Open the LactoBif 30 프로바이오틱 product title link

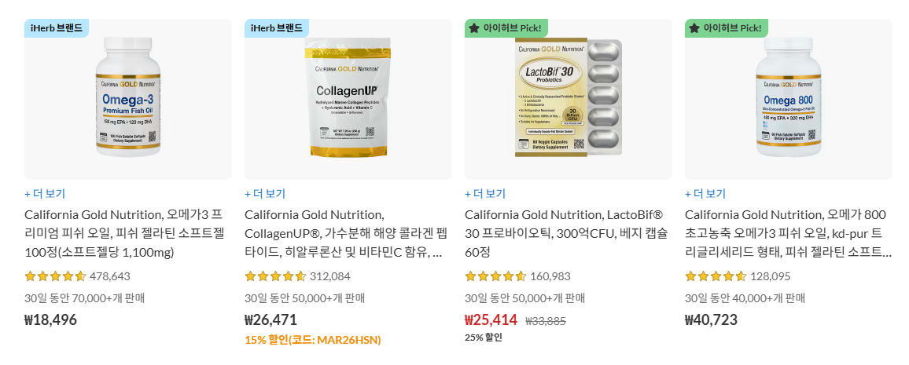(x=566, y=234)
